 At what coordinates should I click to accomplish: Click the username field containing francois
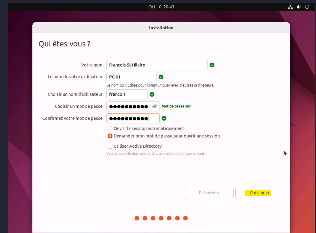[127, 94]
